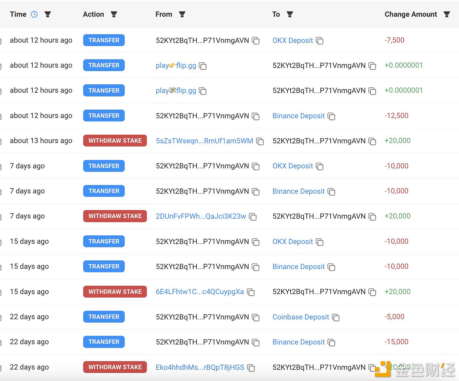Click TRANSFER badge in the Coinbase Deposit row
Image resolution: width=459 pixels, height=381 pixels.
click(104, 317)
